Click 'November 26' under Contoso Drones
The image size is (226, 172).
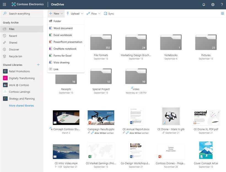click(x=171, y=167)
